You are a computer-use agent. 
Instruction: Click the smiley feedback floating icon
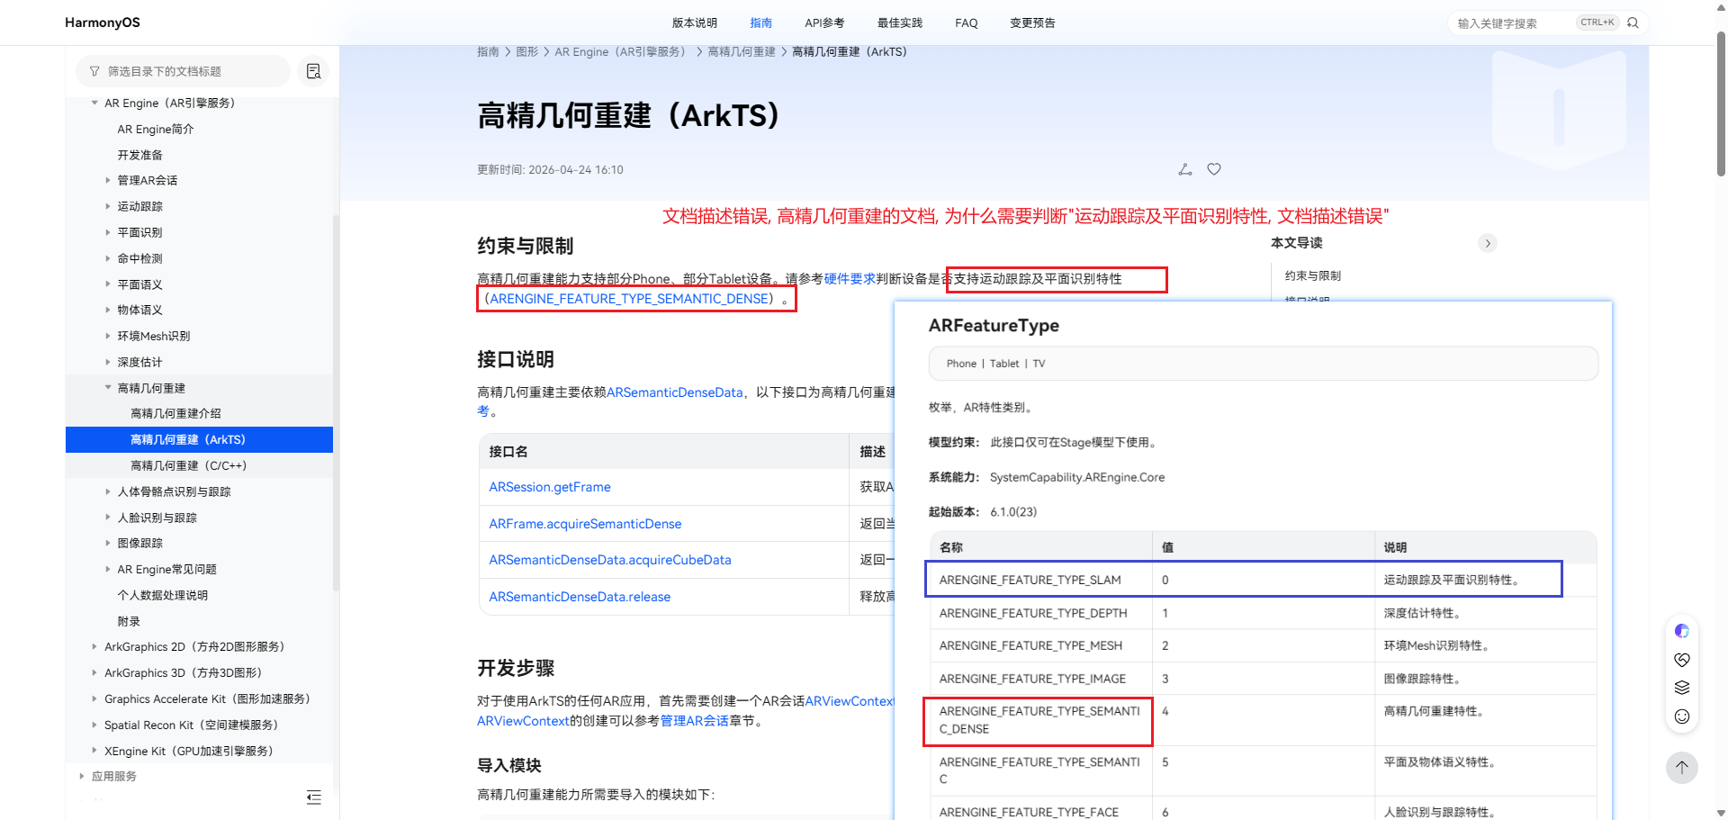click(x=1682, y=716)
